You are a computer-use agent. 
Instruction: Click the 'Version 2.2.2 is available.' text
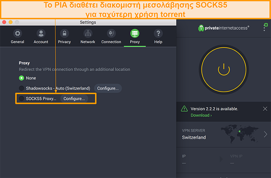[x=214, y=109]
